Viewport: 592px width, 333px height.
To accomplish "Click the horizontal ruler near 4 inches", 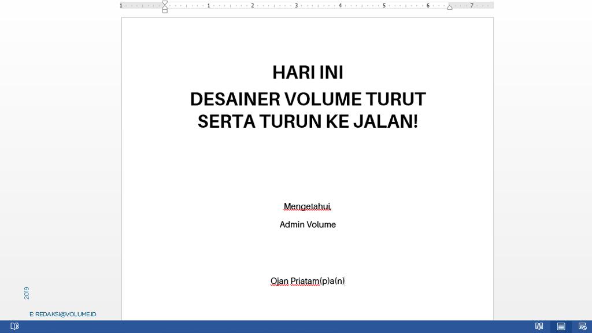I will [339, 5].
